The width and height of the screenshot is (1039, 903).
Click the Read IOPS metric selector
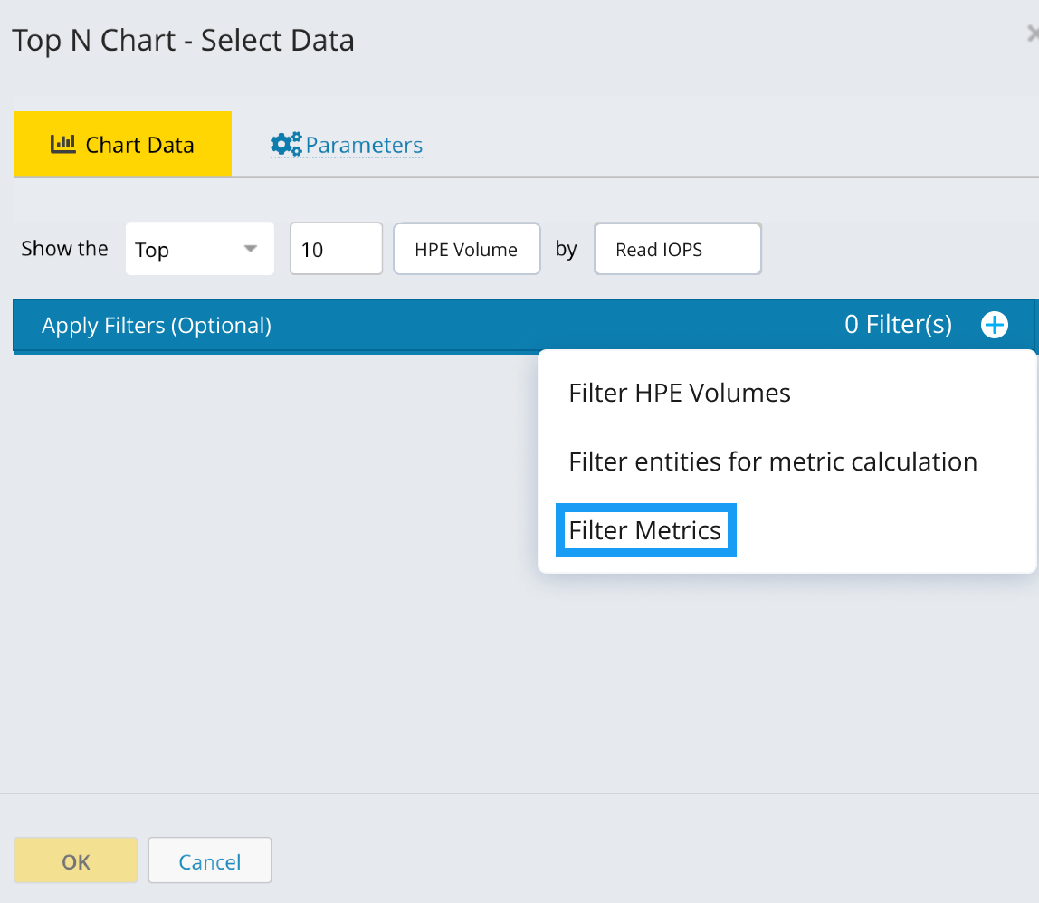(677, 249)
